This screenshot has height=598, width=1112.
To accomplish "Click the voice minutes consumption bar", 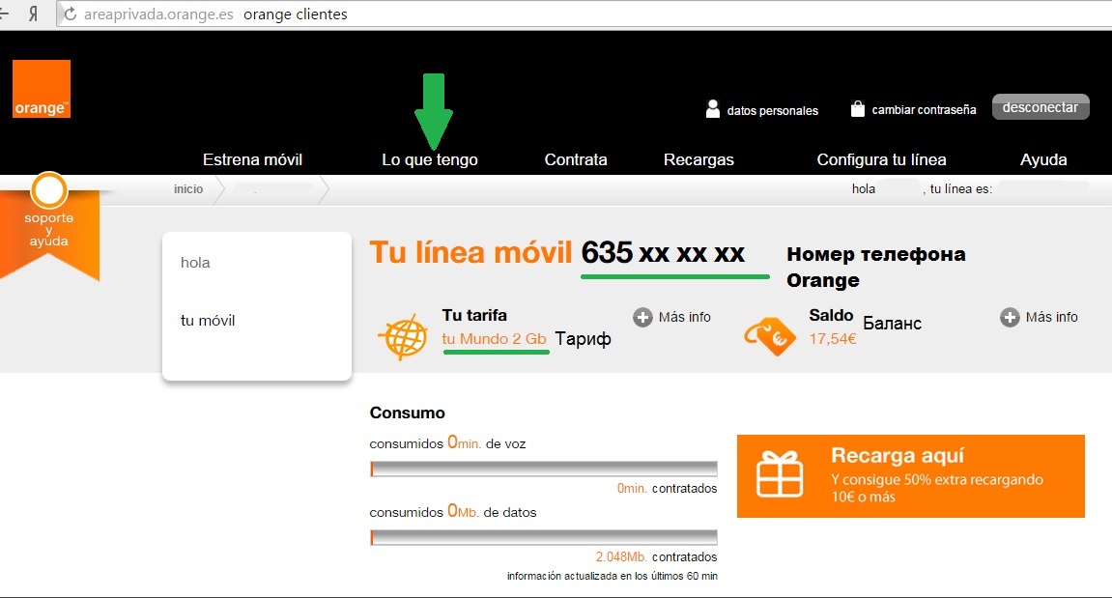I will tap(544, 469).
